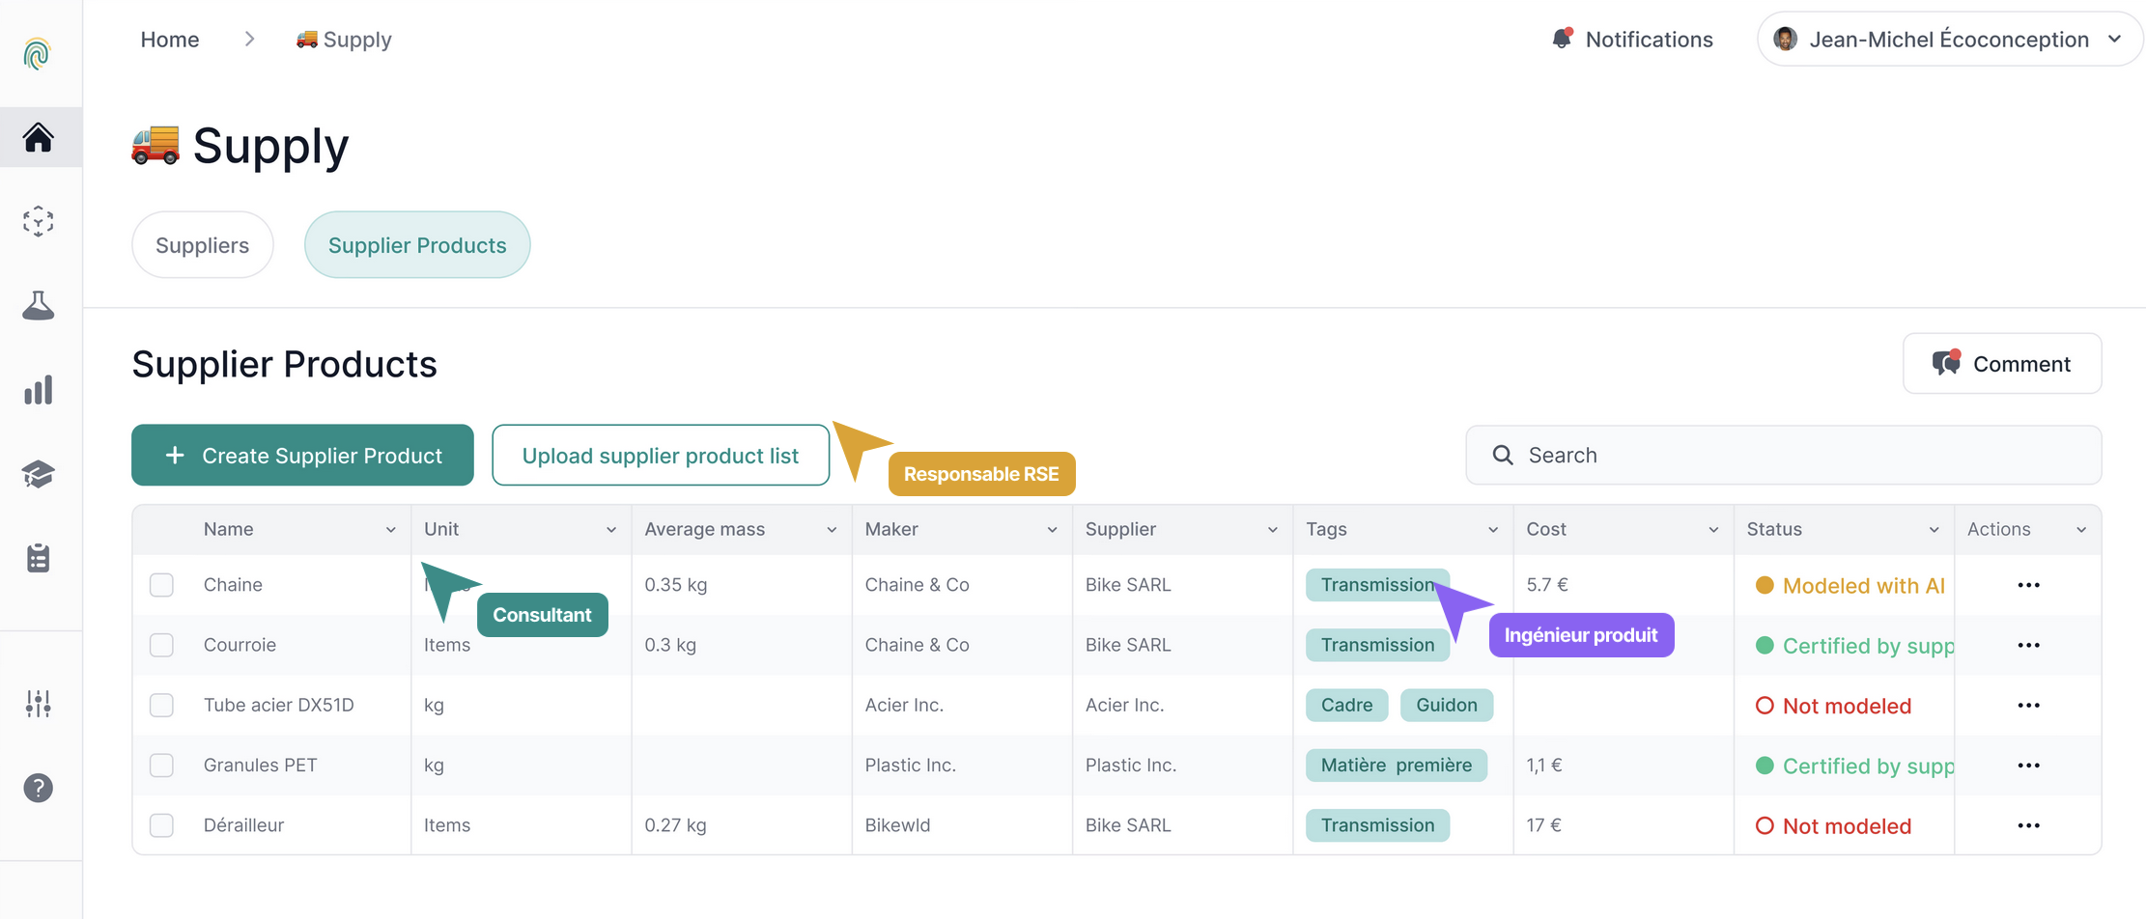Click Upload supplier product list button
2146x919 pixels.
pos(661,456)
